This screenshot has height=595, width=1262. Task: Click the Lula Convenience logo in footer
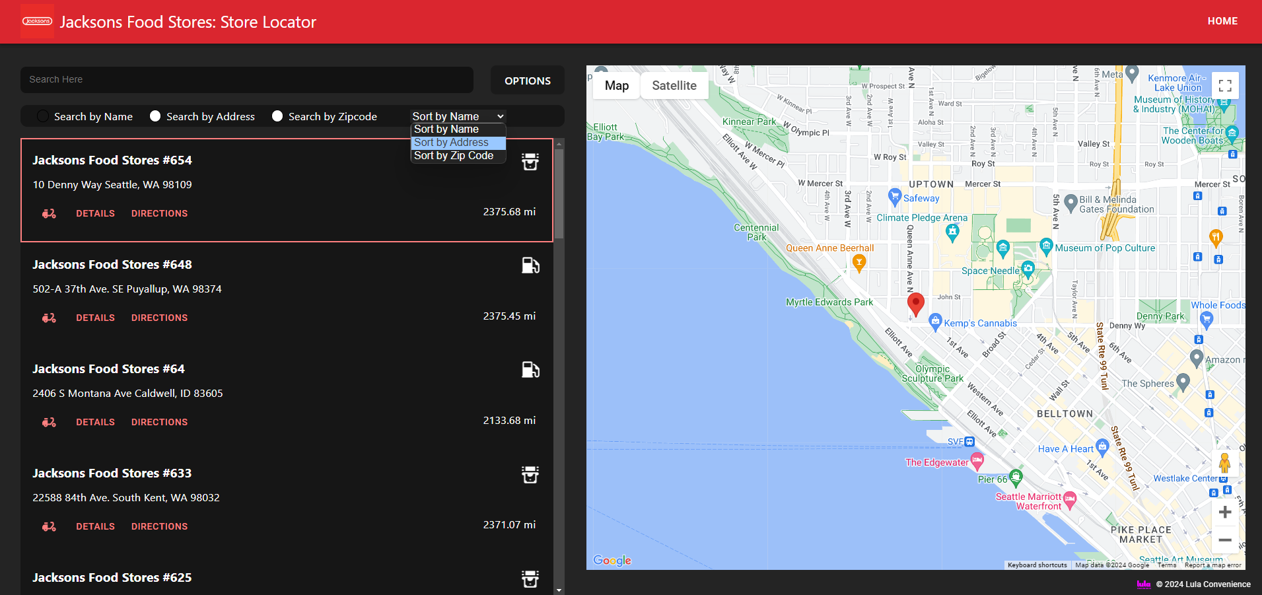(x=1144, y=584)
